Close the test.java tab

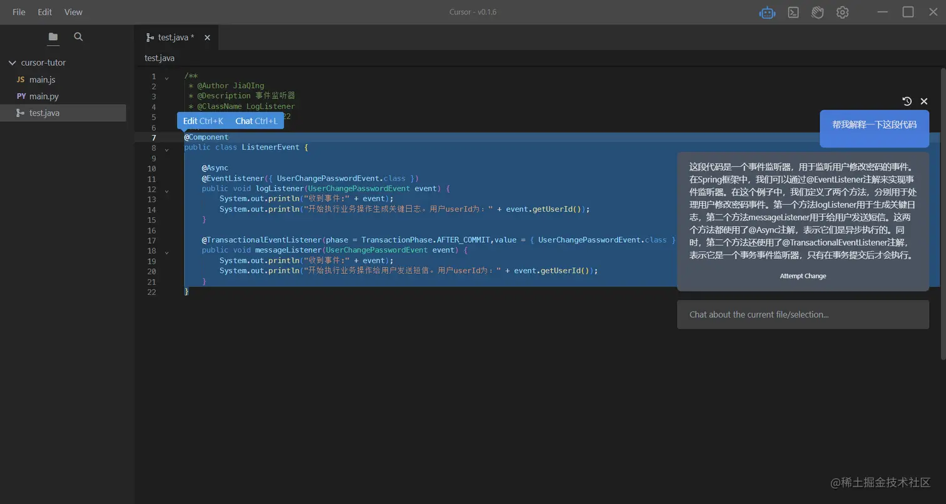pyautogui.click(x=207, y=38)
